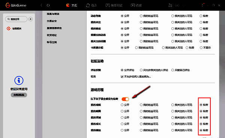
Task: Click the 游戏历程 section heading
Action: click(x=97, y=90)
